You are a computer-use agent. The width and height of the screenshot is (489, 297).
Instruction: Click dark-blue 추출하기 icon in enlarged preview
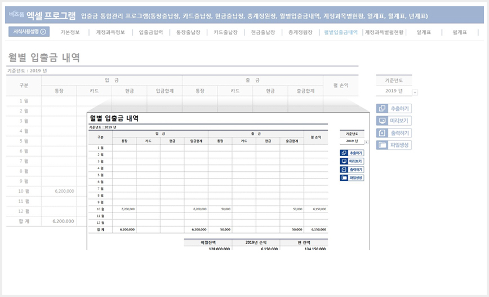344,153
